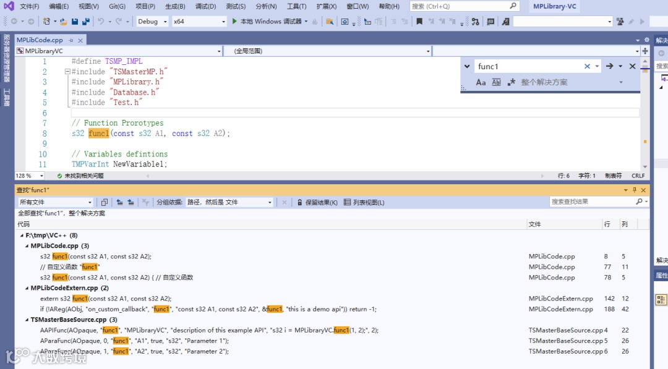Open the group-by 路径，然后是 文件 dropdown
Image resolution: width=668 pixels, height=369 pixels.
(x=229, y=202)
